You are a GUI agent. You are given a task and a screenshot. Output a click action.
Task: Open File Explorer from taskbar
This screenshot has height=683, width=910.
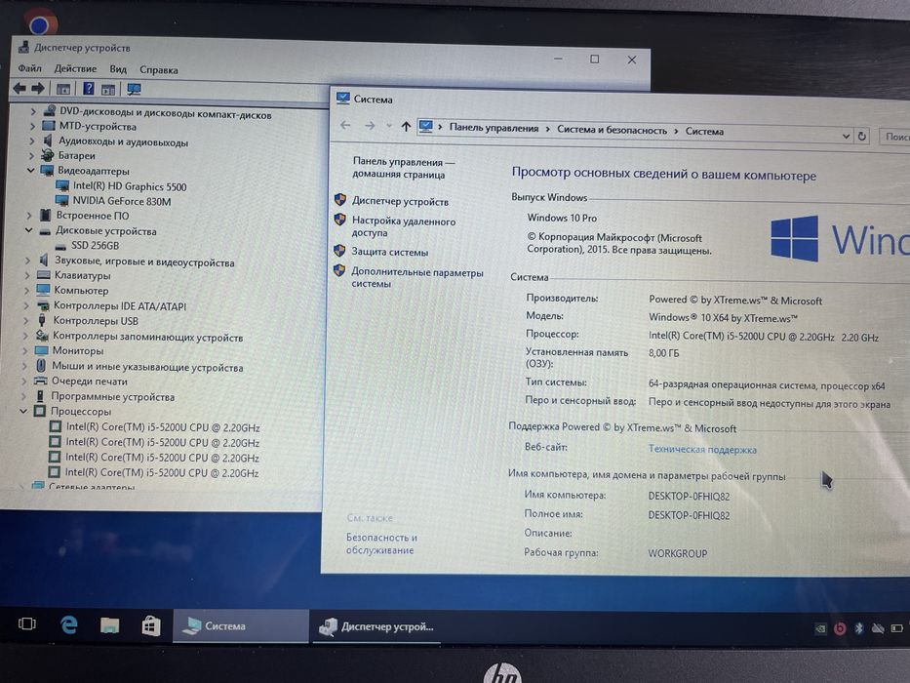[109, 624]
